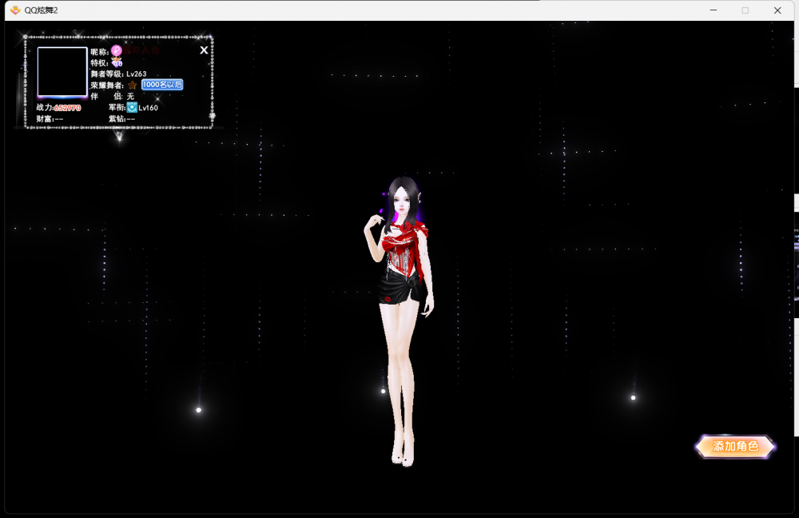Click the honor dancer star icon
799x518 pixels.
click(x=132, y=85)
